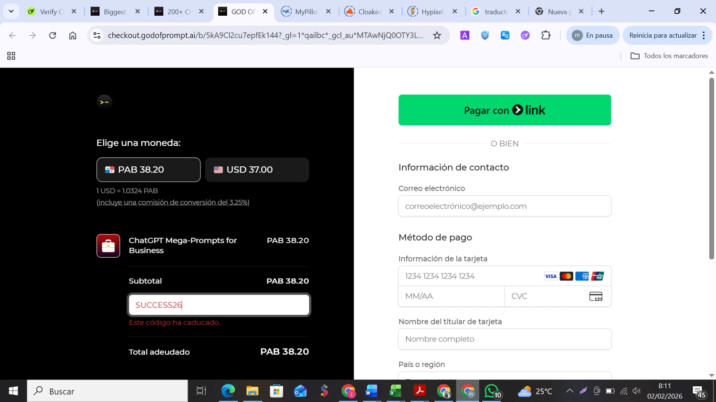Click the conversion fee information link
The width and height of the screenshot is (716, 402).
tap(173, 202)
